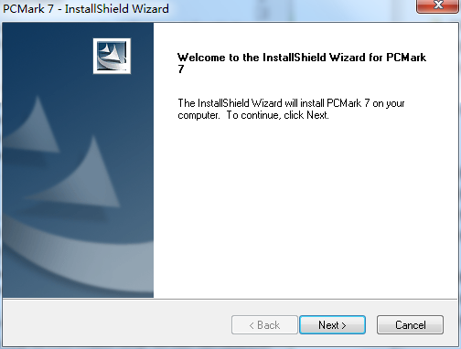The height and width of the screenshot is (349, 461).
Task: Click the description line starting The InstallShield
Action: [291, 103]
